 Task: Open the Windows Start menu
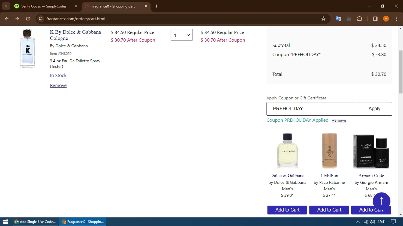tap(5, 222)
